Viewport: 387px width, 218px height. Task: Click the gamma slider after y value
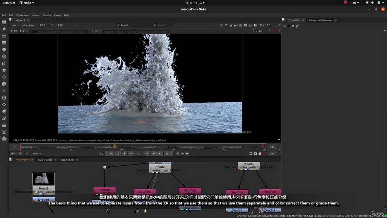(136, 31)
